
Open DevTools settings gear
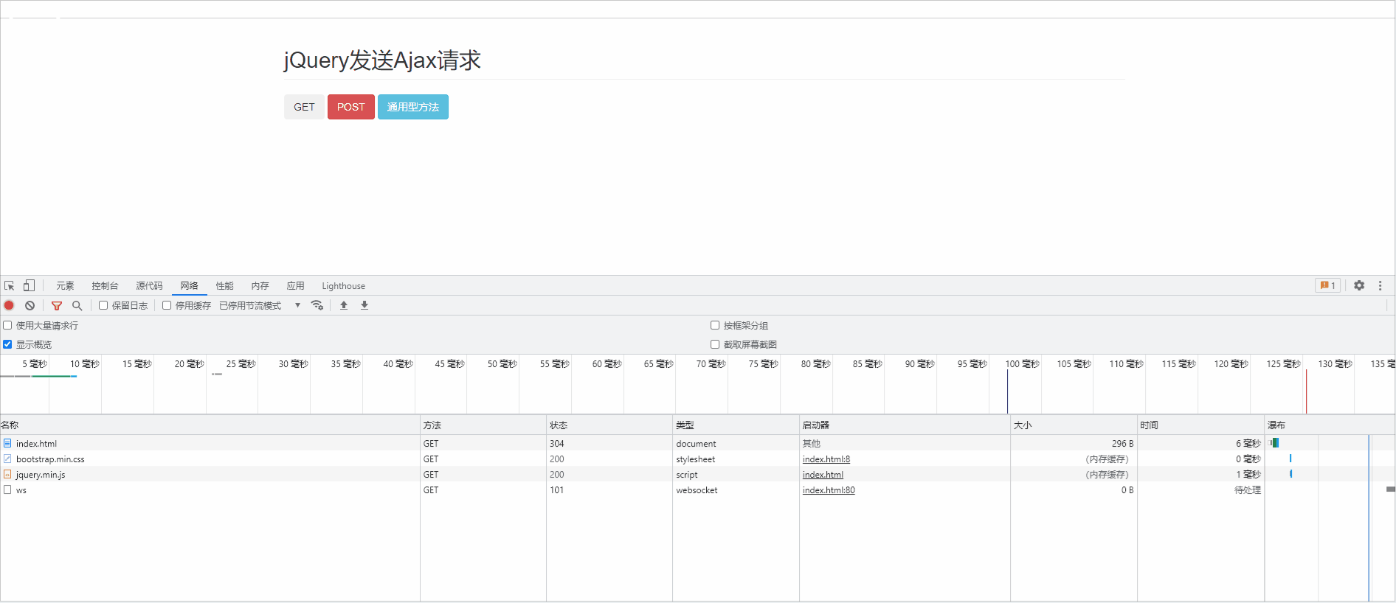tap(1359, 286)
